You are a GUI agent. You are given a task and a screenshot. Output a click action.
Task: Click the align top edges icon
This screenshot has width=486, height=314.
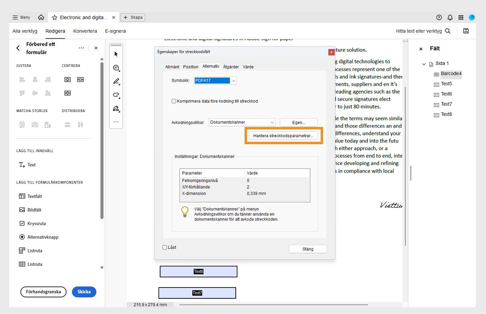[x=22, y=93]
